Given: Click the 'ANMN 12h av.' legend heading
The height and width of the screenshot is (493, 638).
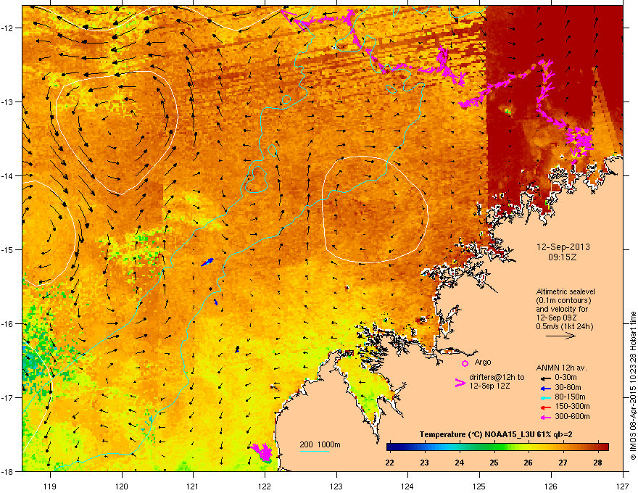Looking at the screenshot, I should 561,368.
